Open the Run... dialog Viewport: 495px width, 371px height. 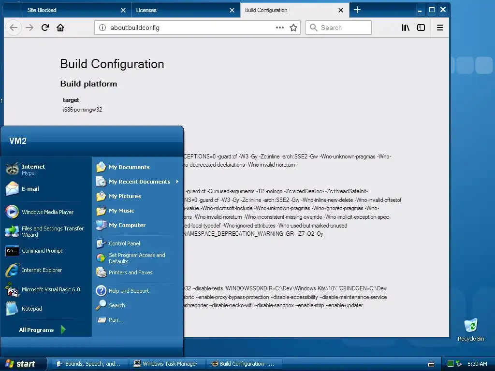pyautogui.click(x=137, y=320)
